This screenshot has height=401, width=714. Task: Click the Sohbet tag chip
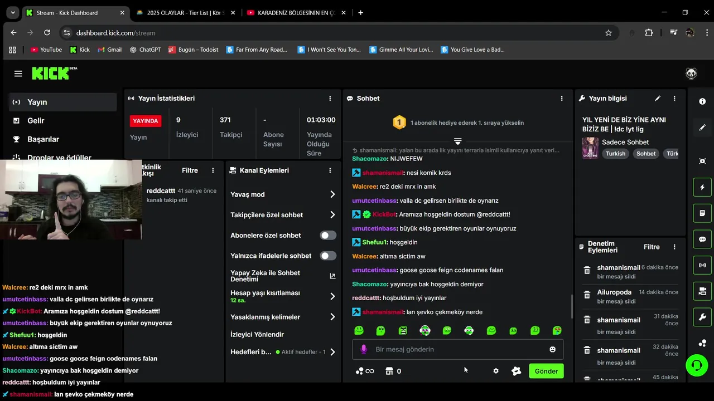[x=646, y=154]
